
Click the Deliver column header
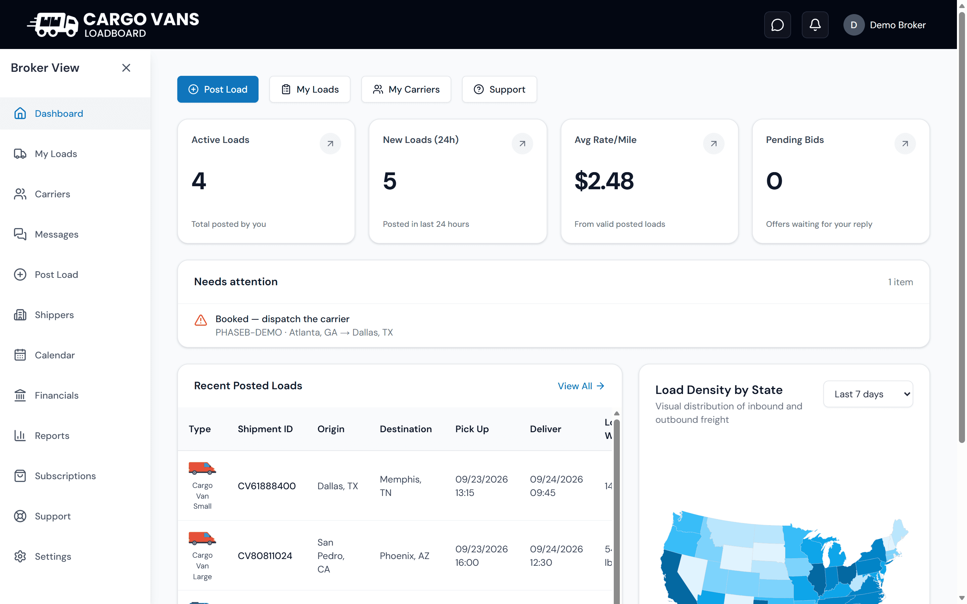pos(545,429)
